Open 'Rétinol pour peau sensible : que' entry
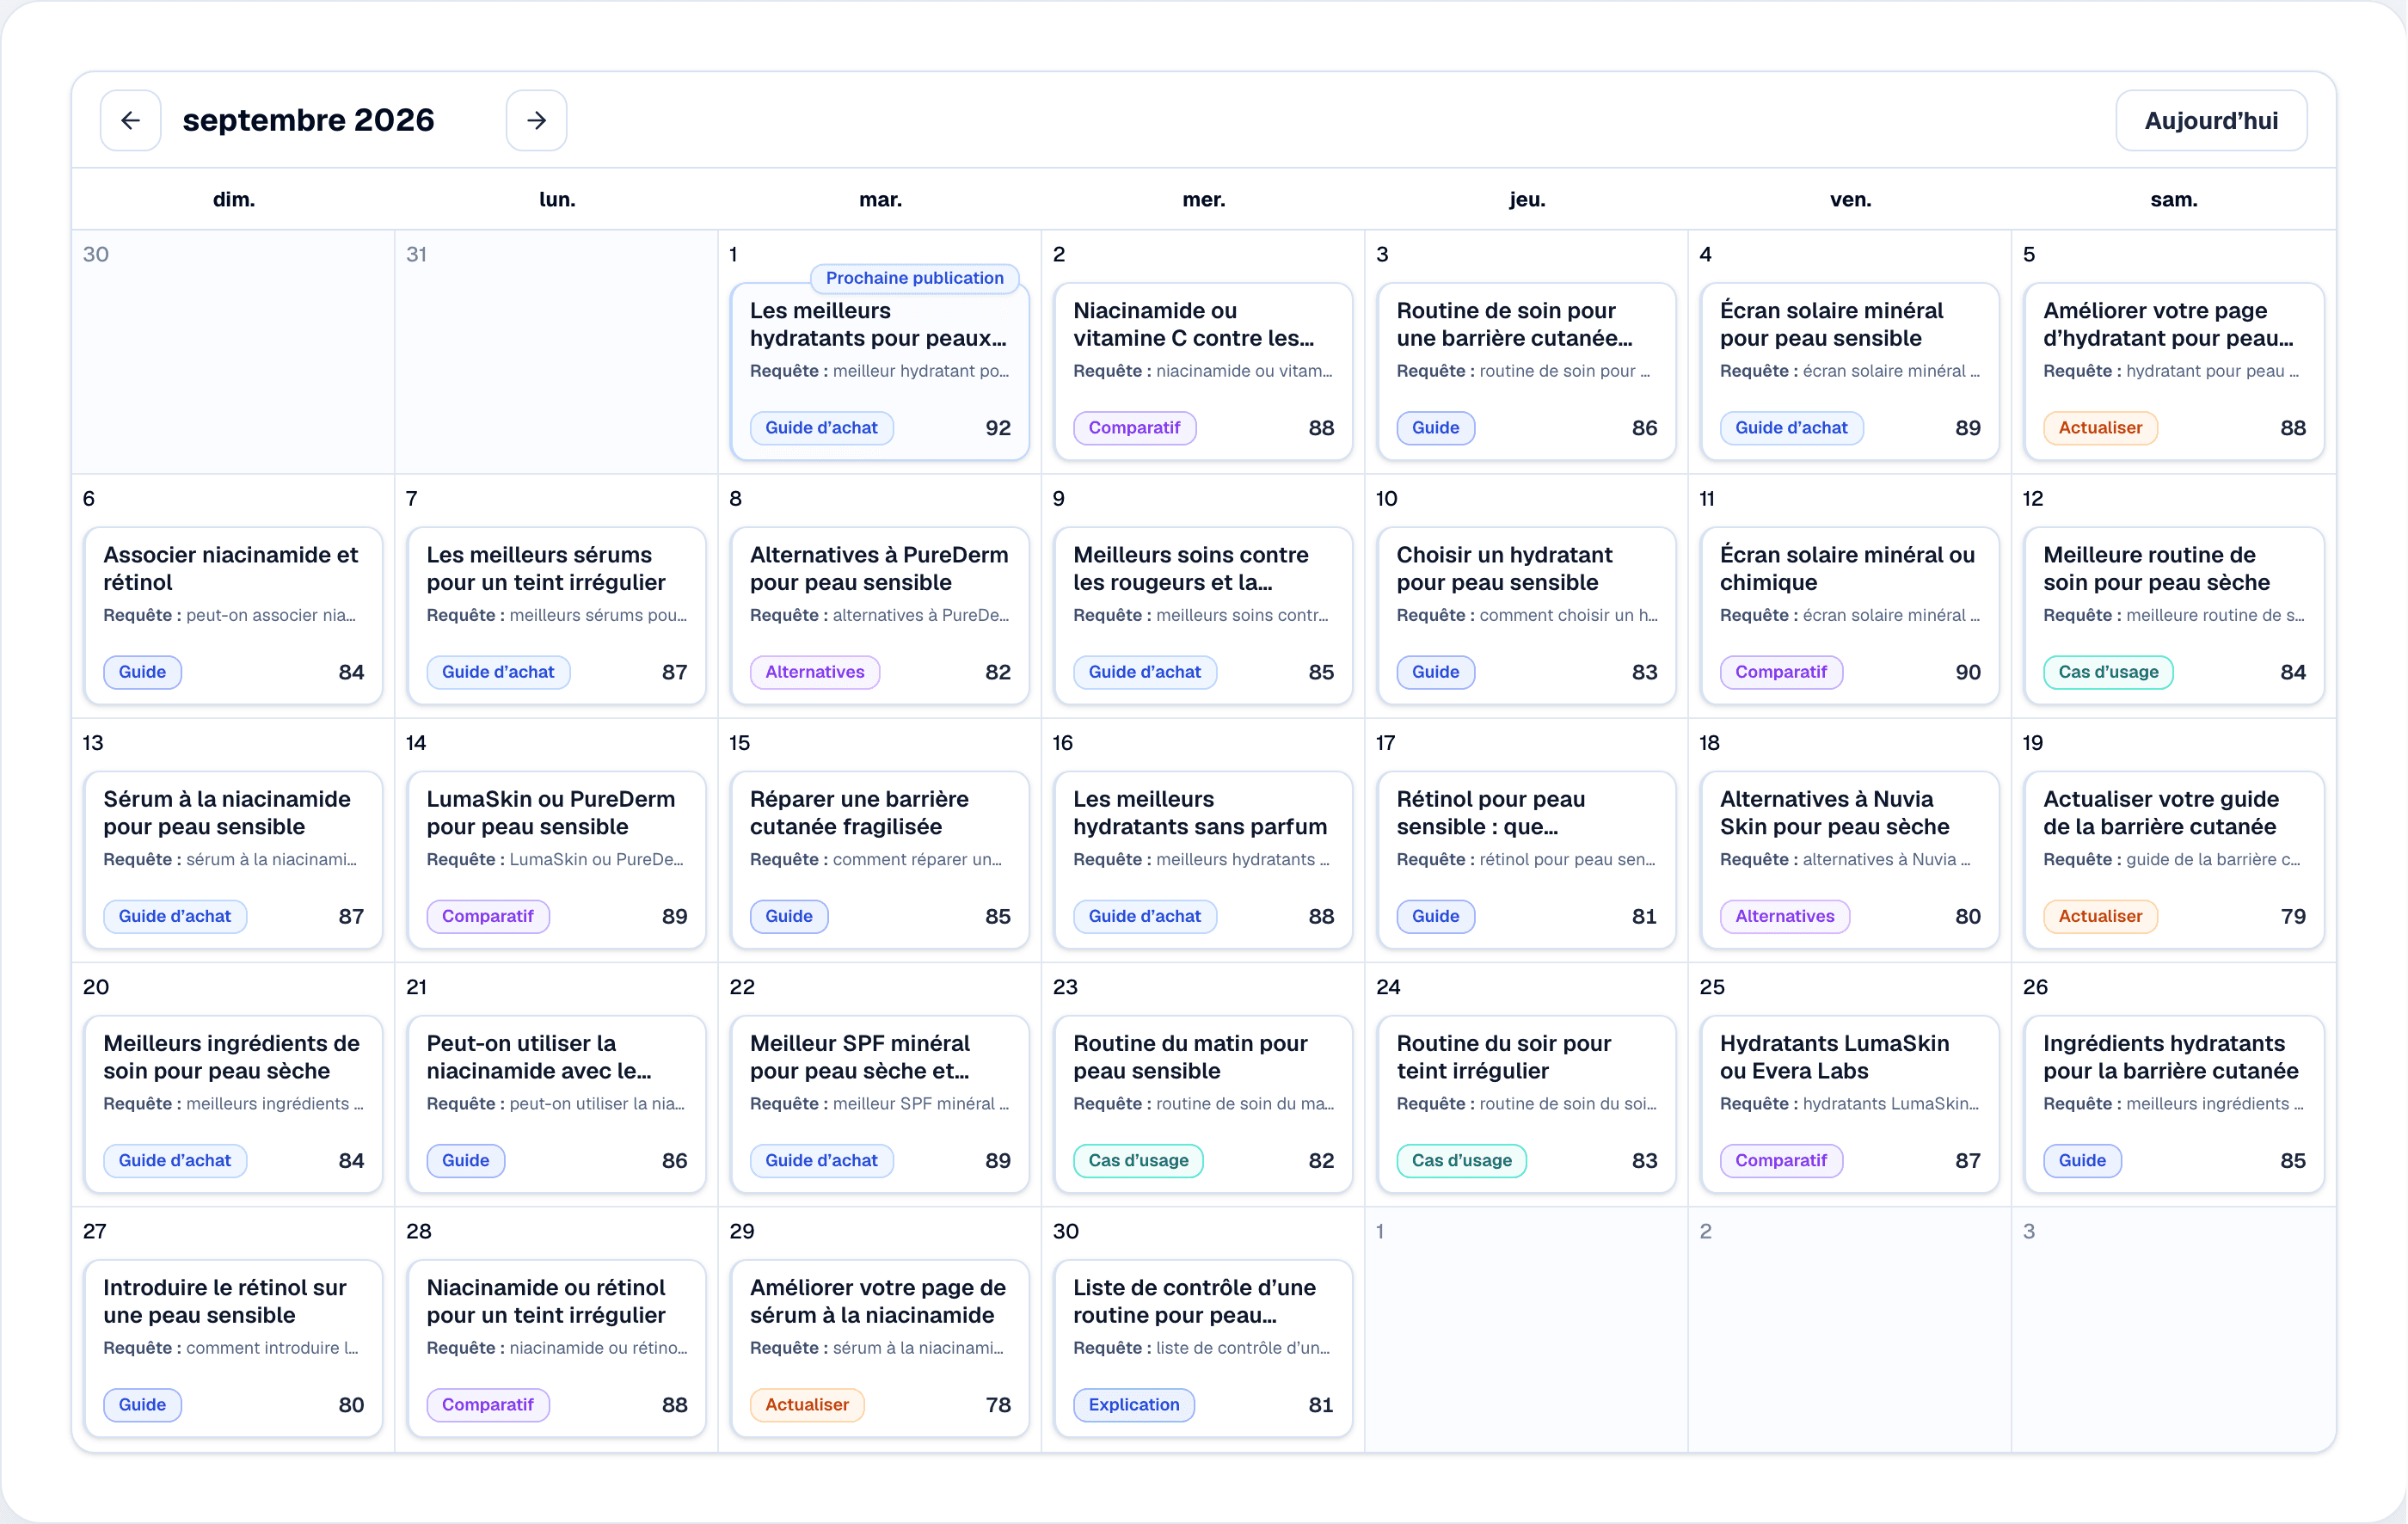 pos(1526,859)
